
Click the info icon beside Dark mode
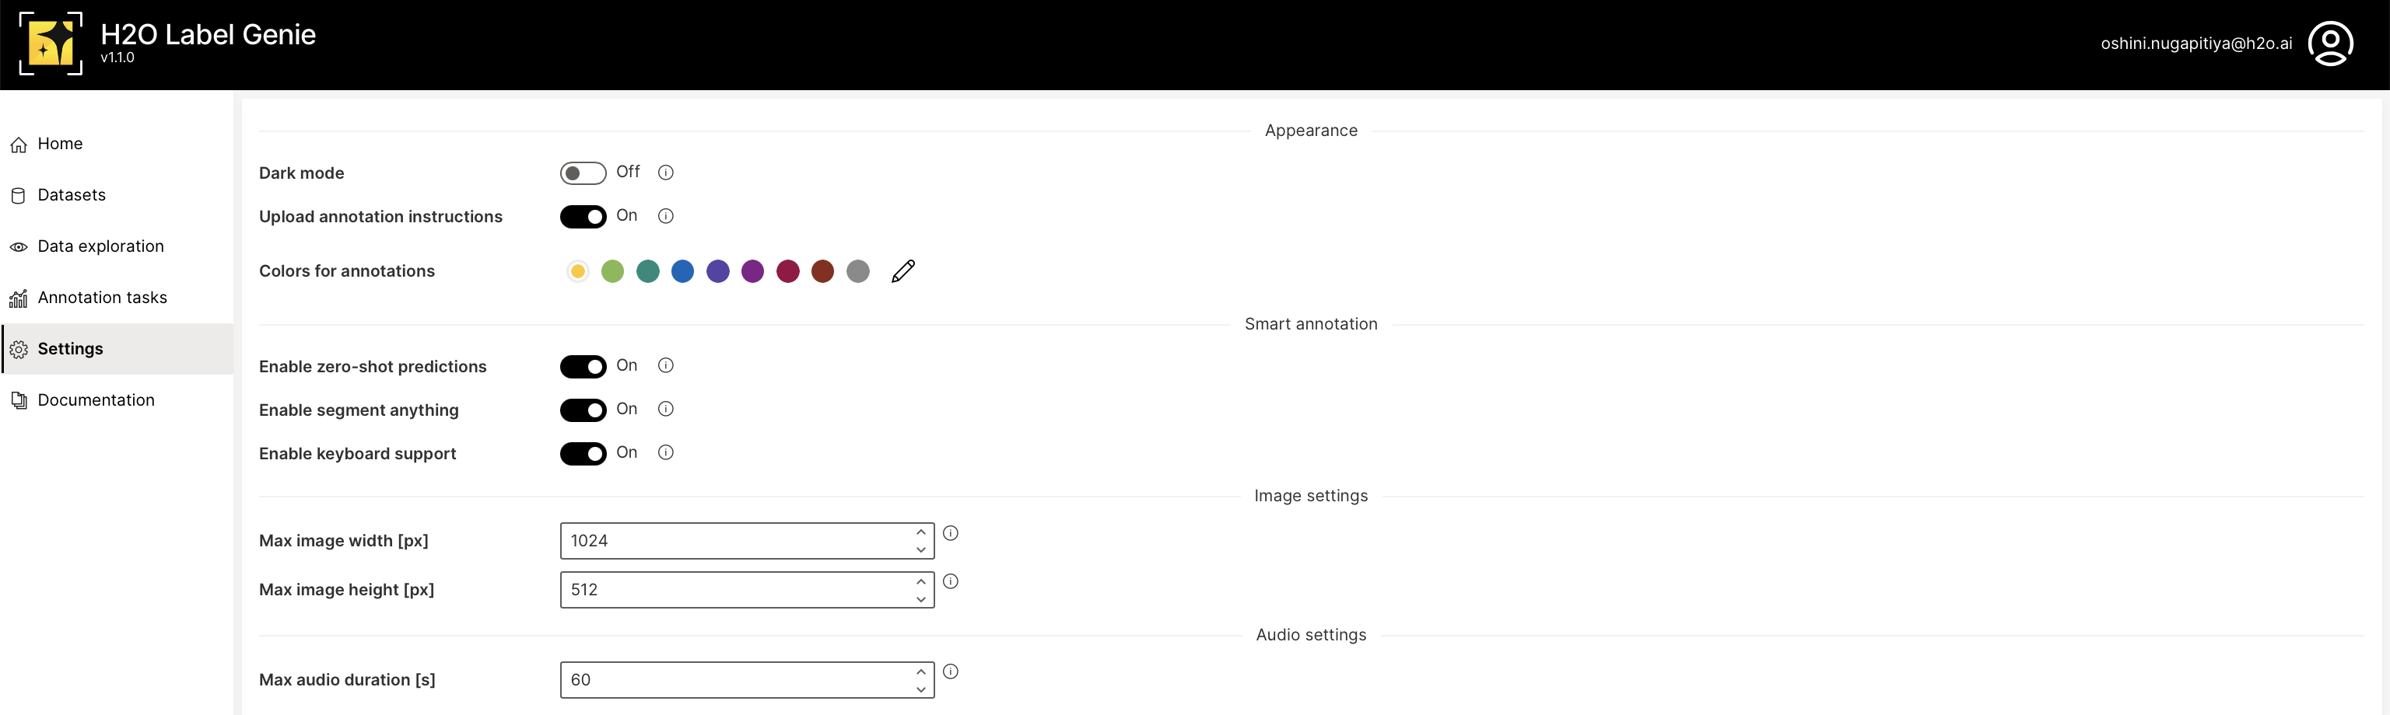click(x=665, y=173)
